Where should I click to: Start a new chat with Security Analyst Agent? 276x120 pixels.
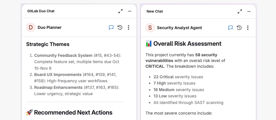pyautogui.click(x=231, y=28)
